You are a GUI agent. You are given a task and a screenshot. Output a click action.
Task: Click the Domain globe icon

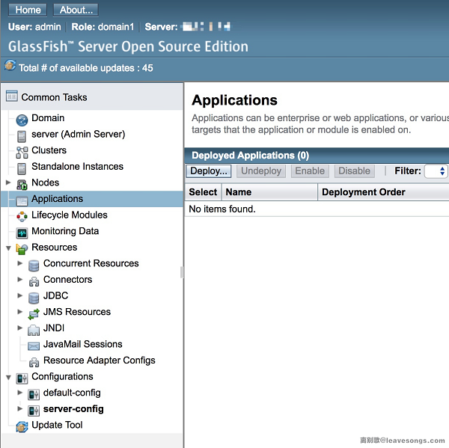click(22, 119)
